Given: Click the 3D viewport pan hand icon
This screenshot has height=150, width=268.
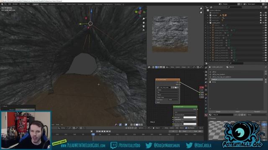Looking at the screenshot, I should point(144,22).
